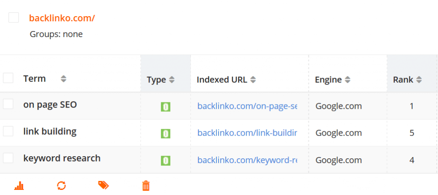
Task: Click green type badge for keyword research
Action: point(166,161)
